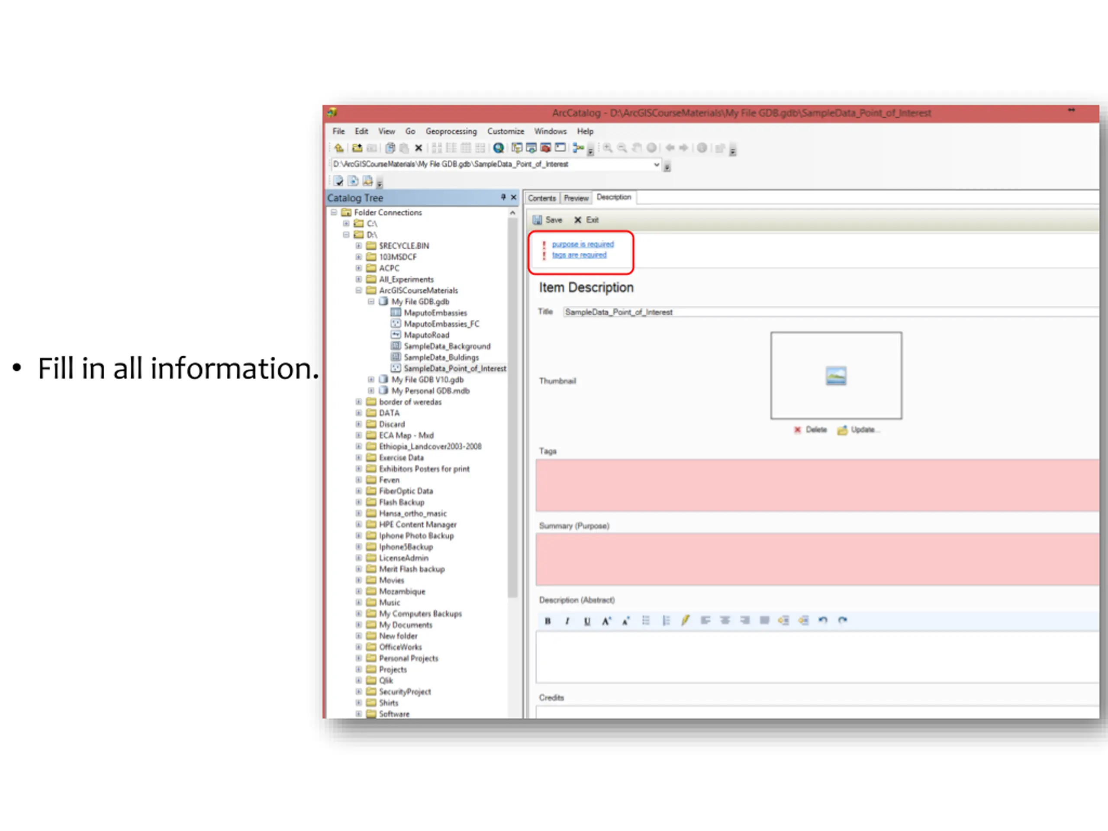
Task: Switch to the Preview tab
Action: pos(576,198)
